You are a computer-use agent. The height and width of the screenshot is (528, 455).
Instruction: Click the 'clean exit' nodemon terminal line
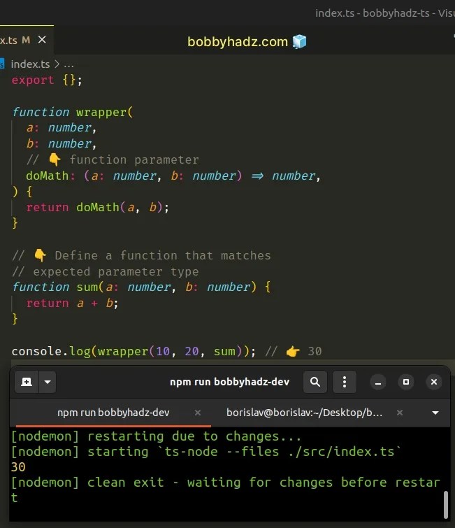click(226, 483)
